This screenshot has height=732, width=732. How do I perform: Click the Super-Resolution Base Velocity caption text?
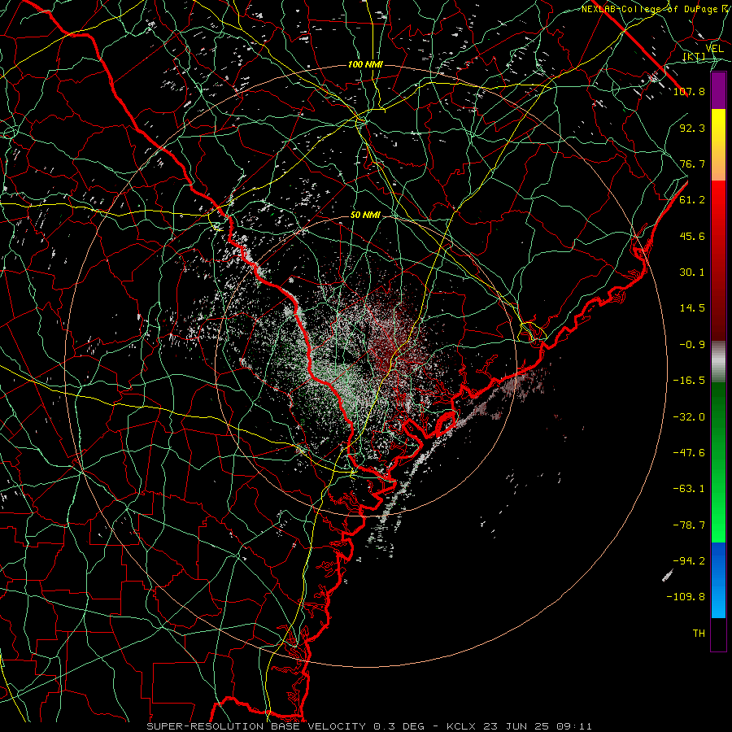(369, 726)
